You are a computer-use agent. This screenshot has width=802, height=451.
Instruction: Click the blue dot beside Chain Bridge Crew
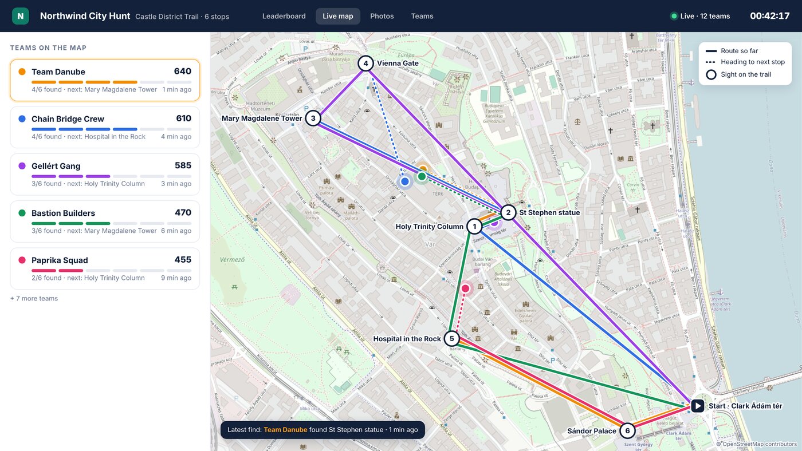22,119
